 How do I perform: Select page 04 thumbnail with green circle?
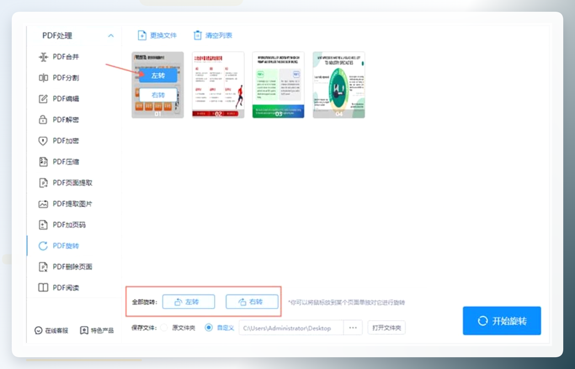pyautogui.click(x=339, y=85)
